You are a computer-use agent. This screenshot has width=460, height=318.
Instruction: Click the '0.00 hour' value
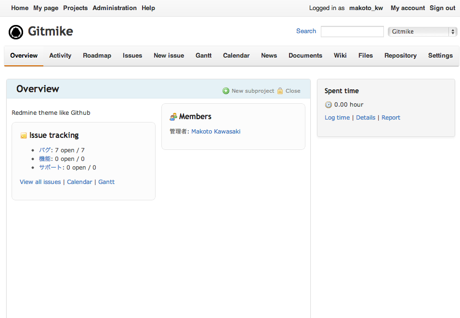(x=349, y=105)
